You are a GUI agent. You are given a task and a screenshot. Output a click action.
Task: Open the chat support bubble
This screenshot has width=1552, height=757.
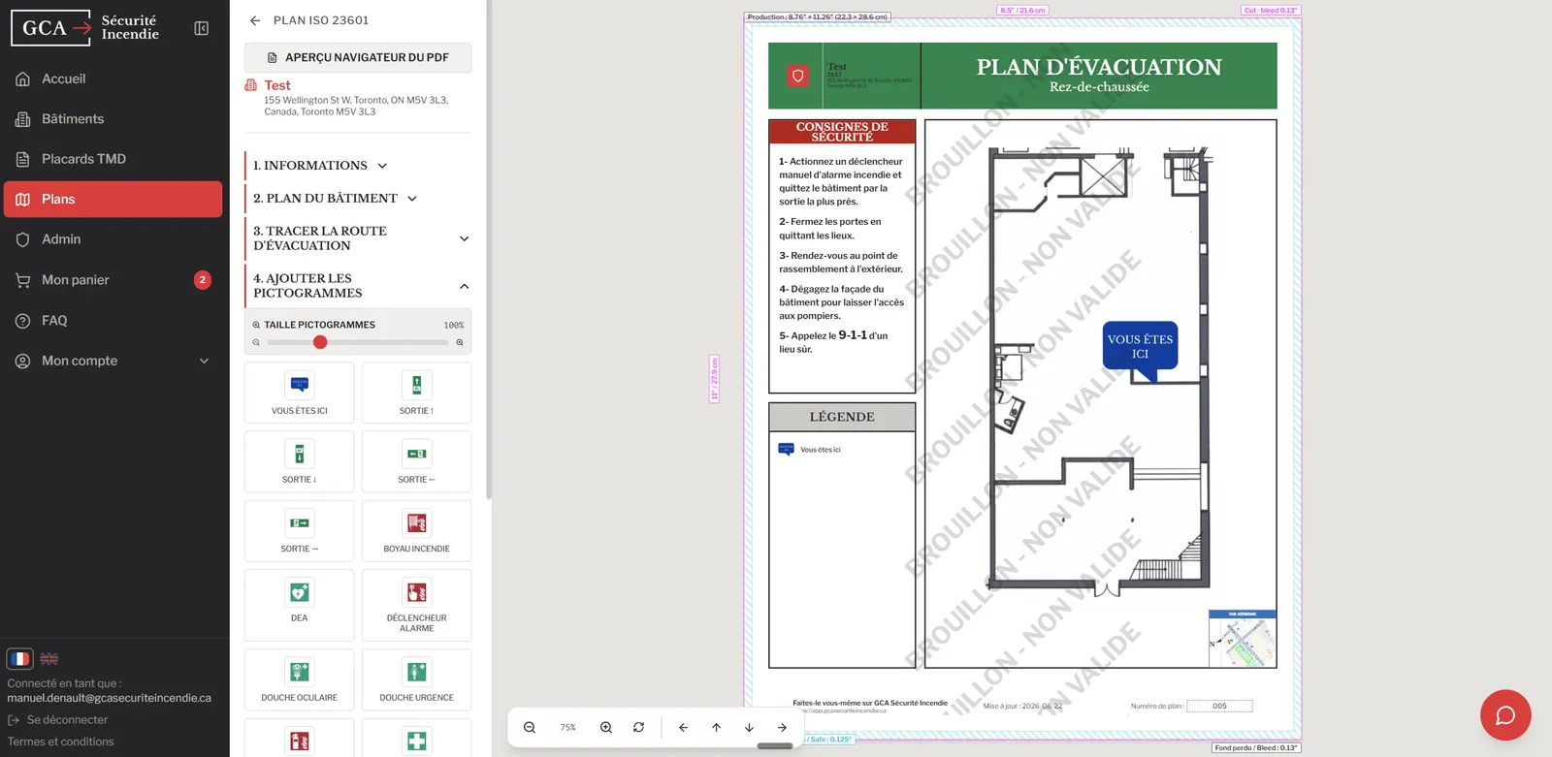point(1505,715)
